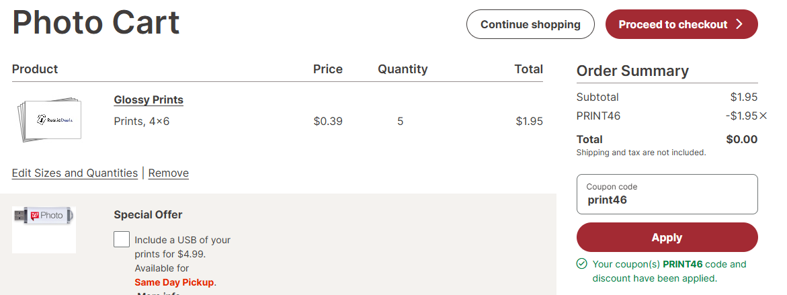Open the Glossy Prints product link

point(149,99)
